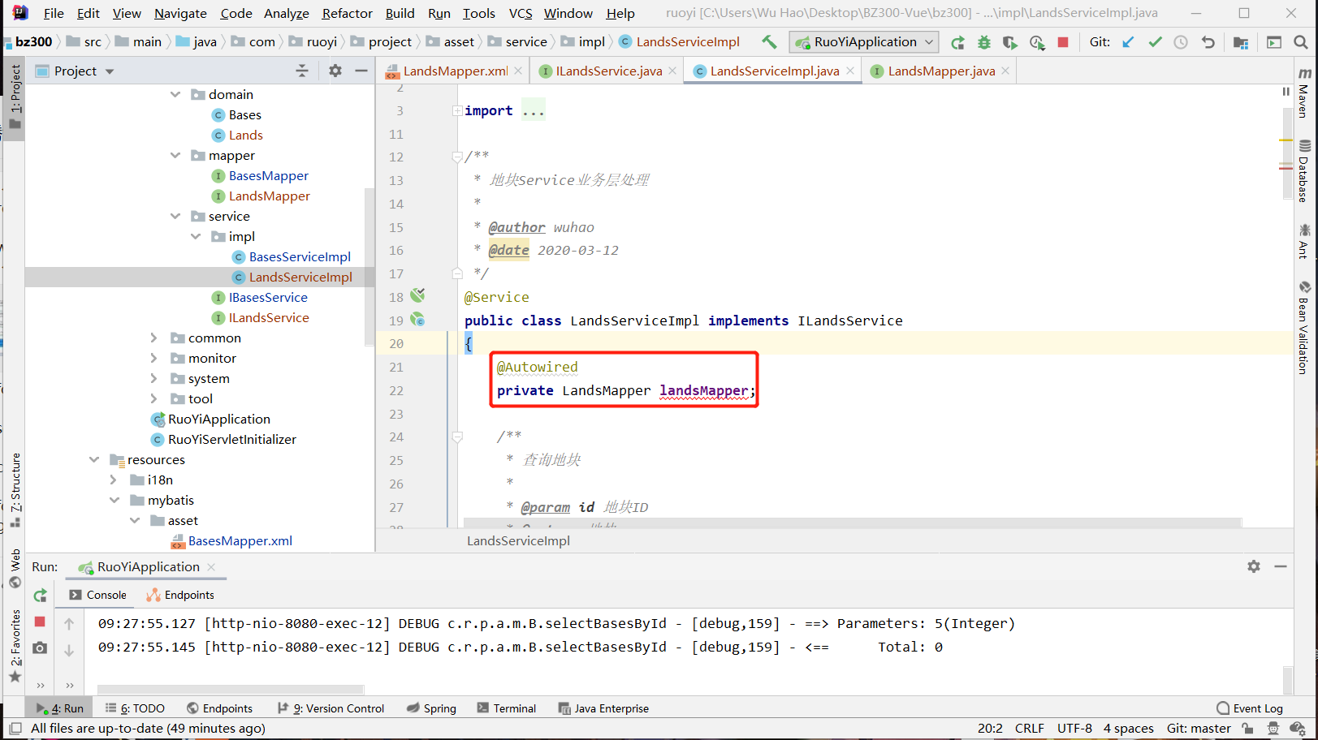Image resolution: width=1318 pixels, height=740 pixels.
Task: Stop process in Run panel
Action: 40,622
